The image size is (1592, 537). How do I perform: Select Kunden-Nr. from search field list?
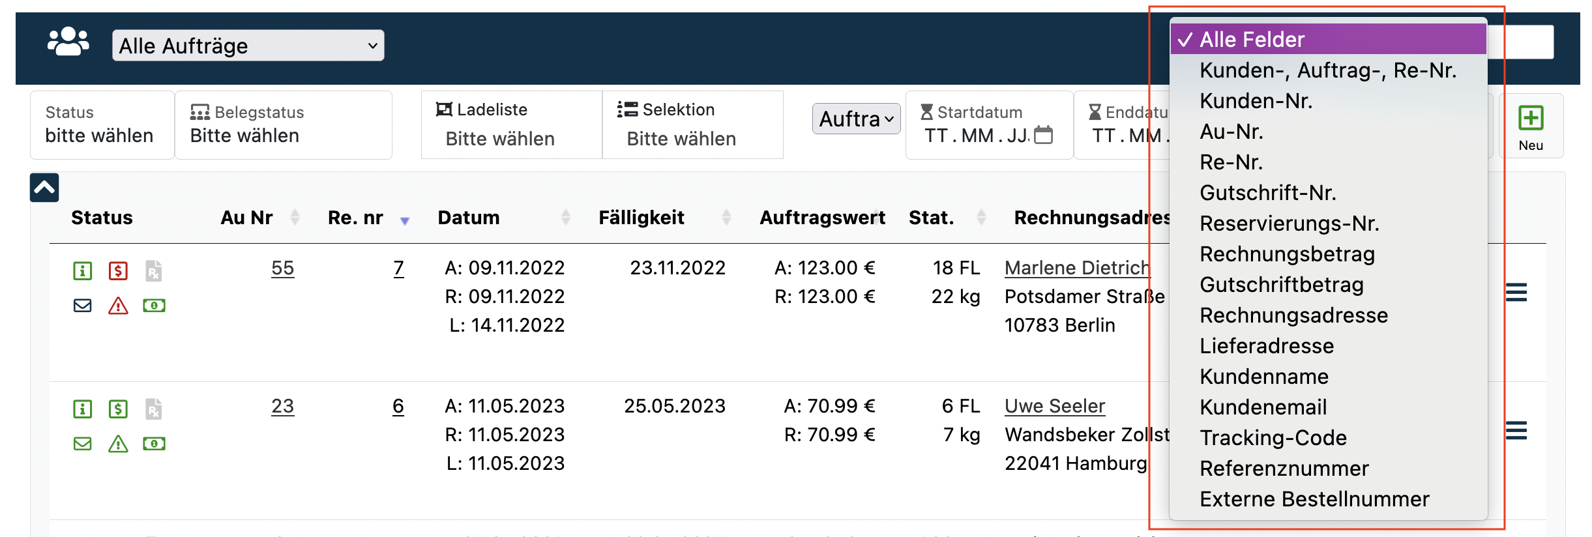click(x=1256, y=101)
